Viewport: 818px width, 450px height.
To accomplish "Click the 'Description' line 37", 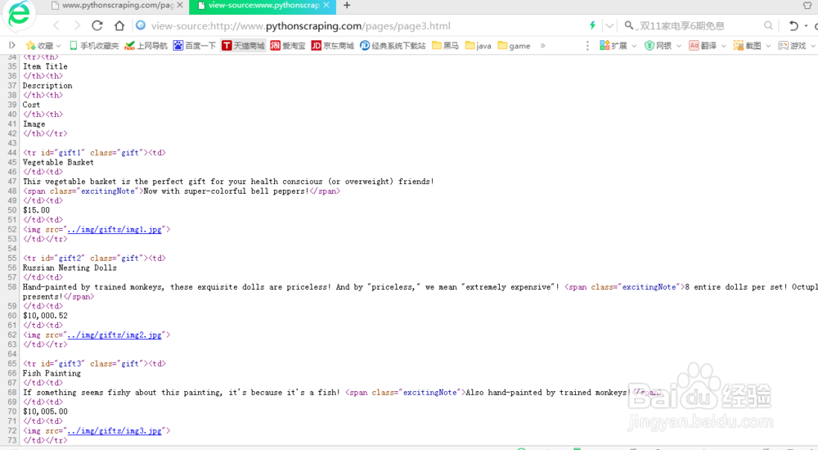I will point(47,86).
